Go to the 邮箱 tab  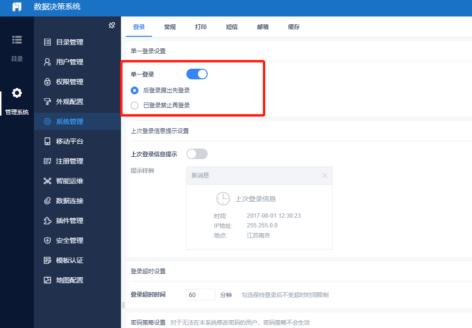tap(263, 27)
